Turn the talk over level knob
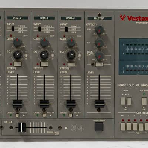Screen dimensions: 148x148 99,57
